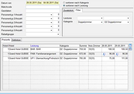Viewport: 134px width, 94px height.
Task: Click the start date field 28.05.2011 (Sa)
Action: coord(34,3)
